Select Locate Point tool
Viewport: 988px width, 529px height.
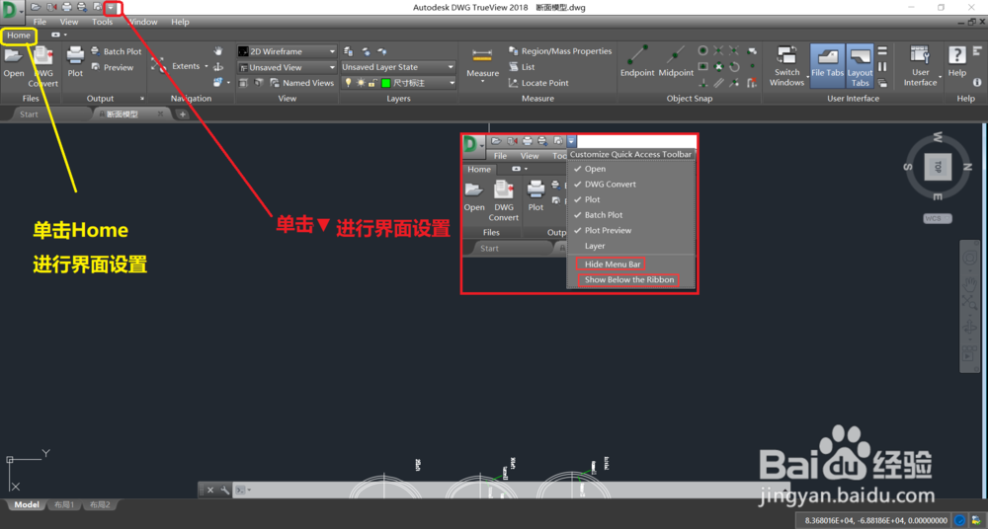pos(538,83)
